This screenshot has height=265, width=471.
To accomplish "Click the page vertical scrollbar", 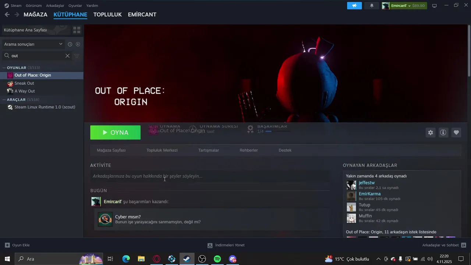I will 469,51.
